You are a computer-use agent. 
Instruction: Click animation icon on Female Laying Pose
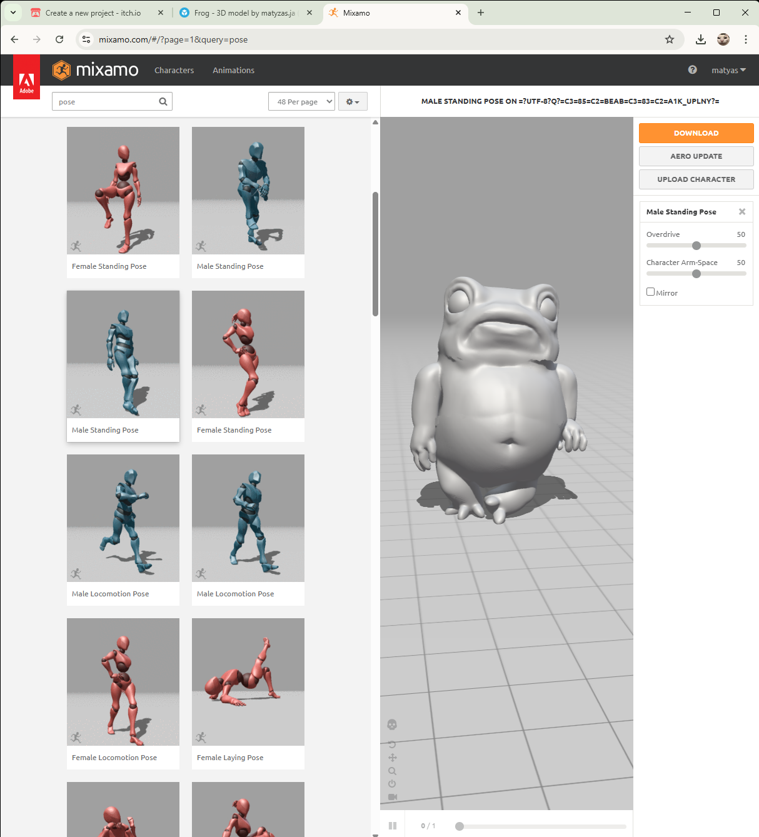(x=201, y=738)
